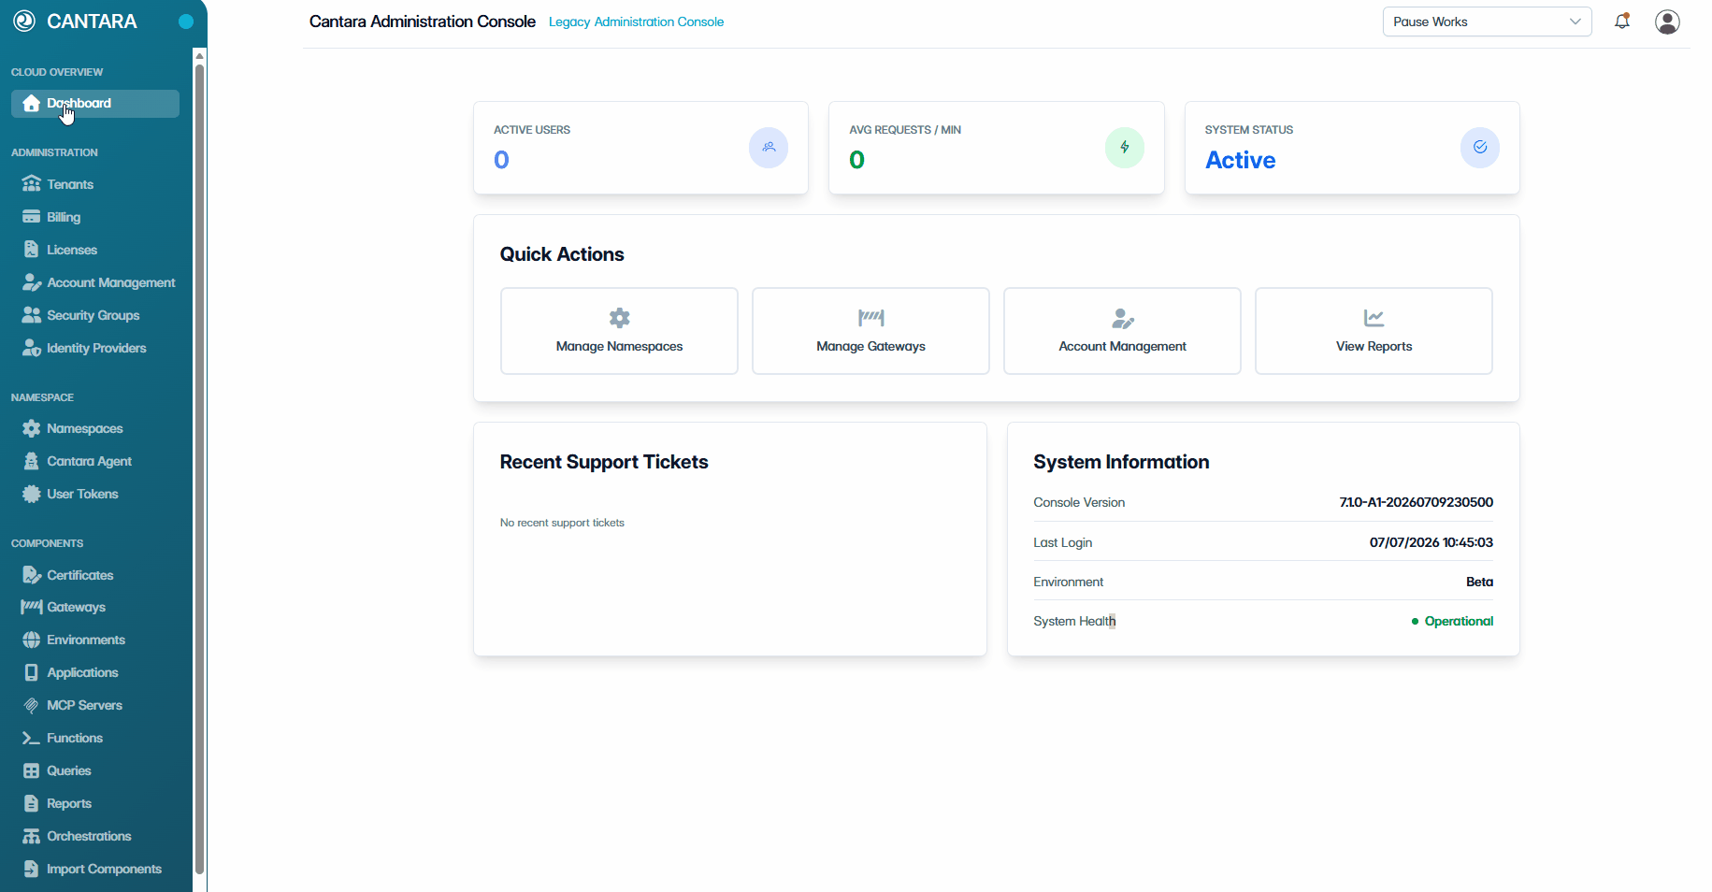The width and height of the screenshot is (1712, 892).
Task: Click the Cantara logo icon
Action: 24,21
